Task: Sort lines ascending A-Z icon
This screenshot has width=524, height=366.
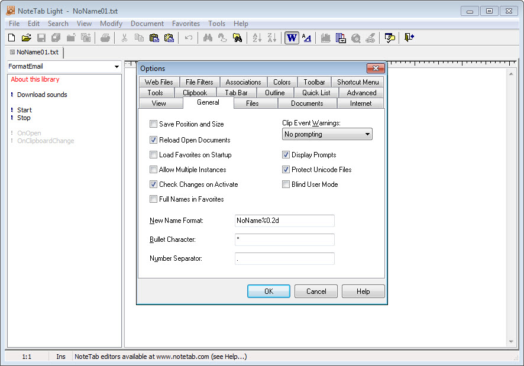Action: point(257,38)
